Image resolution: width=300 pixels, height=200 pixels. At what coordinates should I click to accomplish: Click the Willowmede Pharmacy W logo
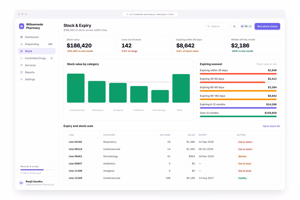click(x=21, y=26)
